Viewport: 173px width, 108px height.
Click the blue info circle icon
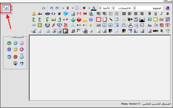point(91,19)
